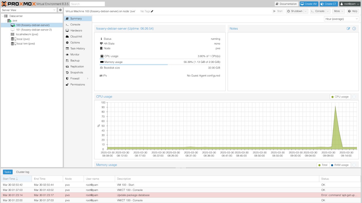This screenshot has height=203, width=362.
Task: Click the Start button
Action: tap(278, 11)
